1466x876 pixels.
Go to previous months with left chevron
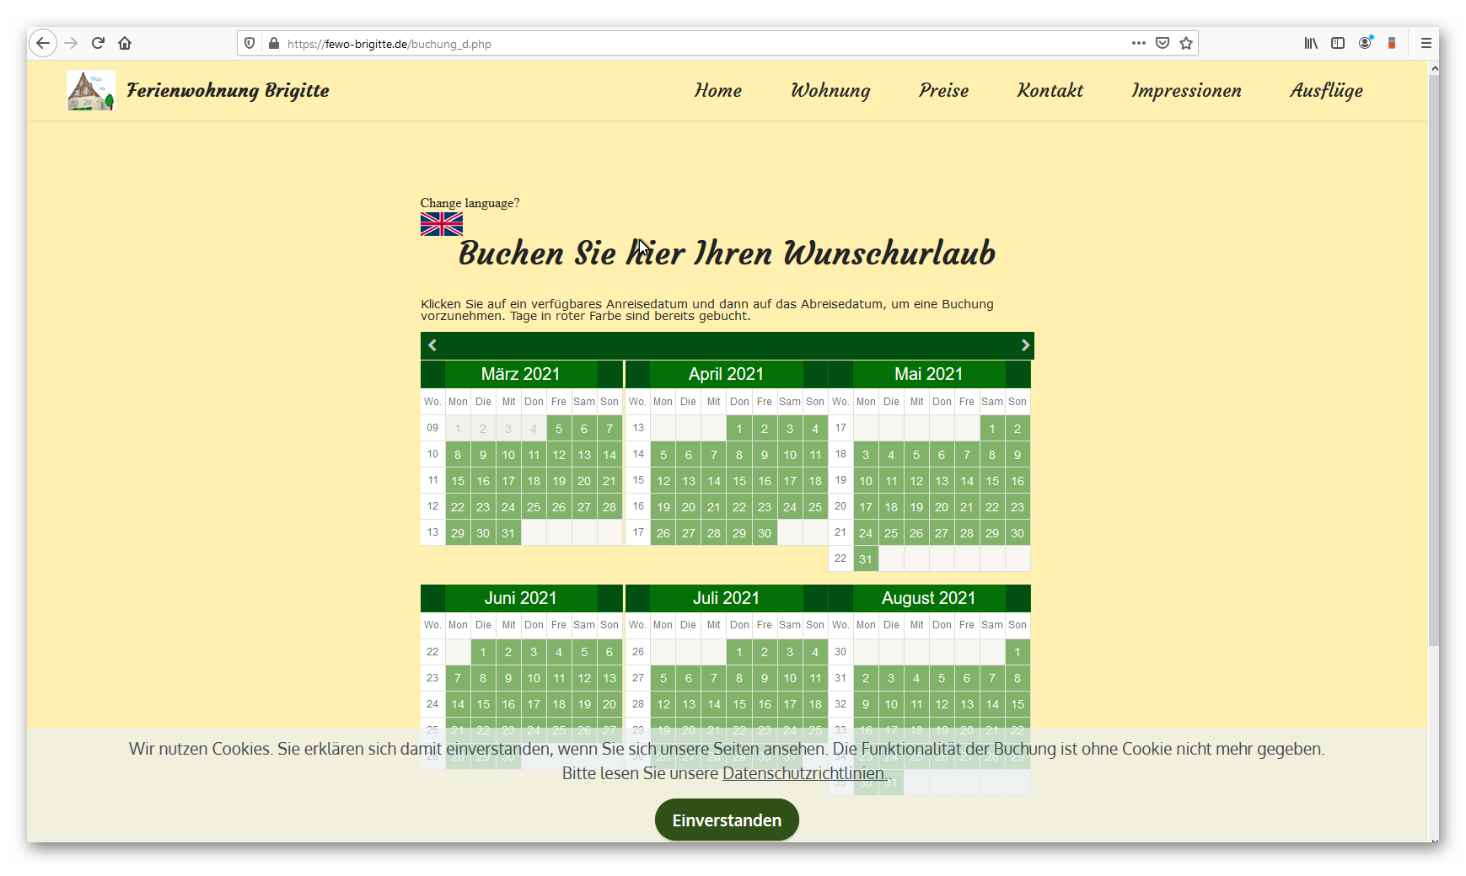pos(432,345)
